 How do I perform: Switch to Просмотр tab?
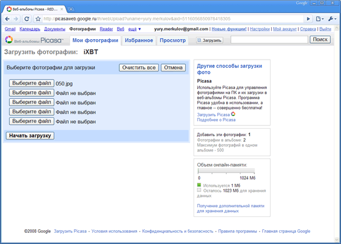pos(173,40)
